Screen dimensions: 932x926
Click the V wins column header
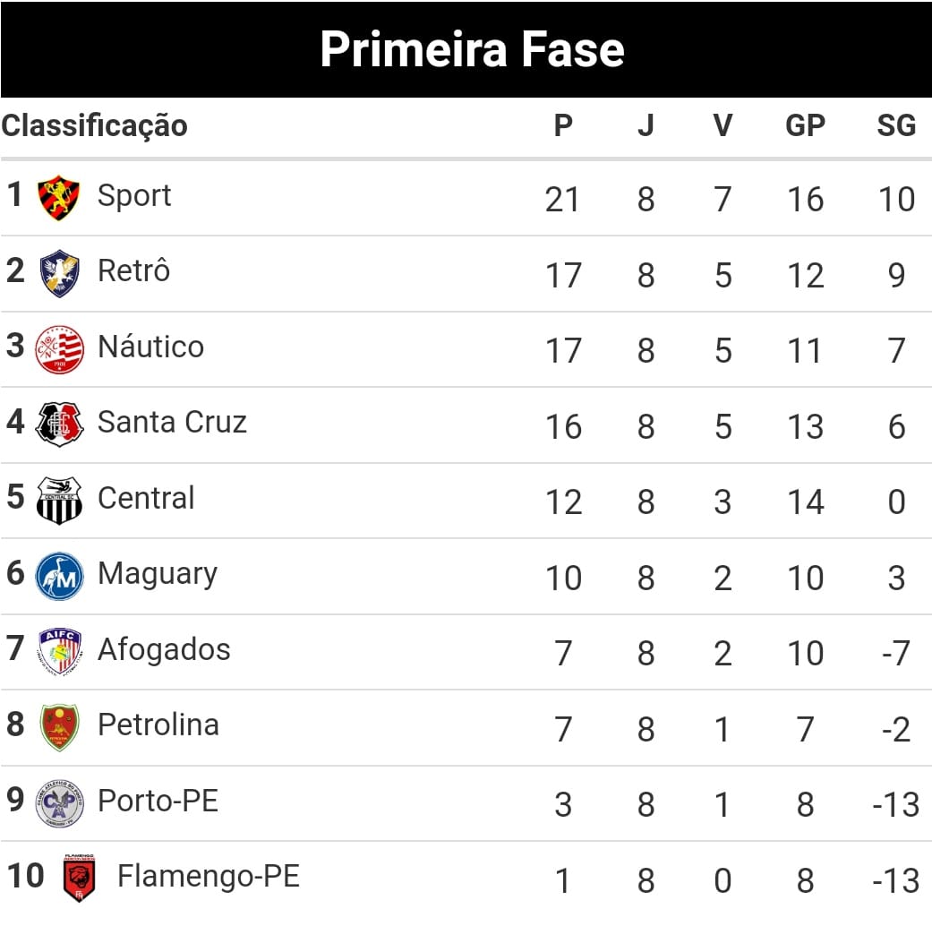[x=723, y=125]
